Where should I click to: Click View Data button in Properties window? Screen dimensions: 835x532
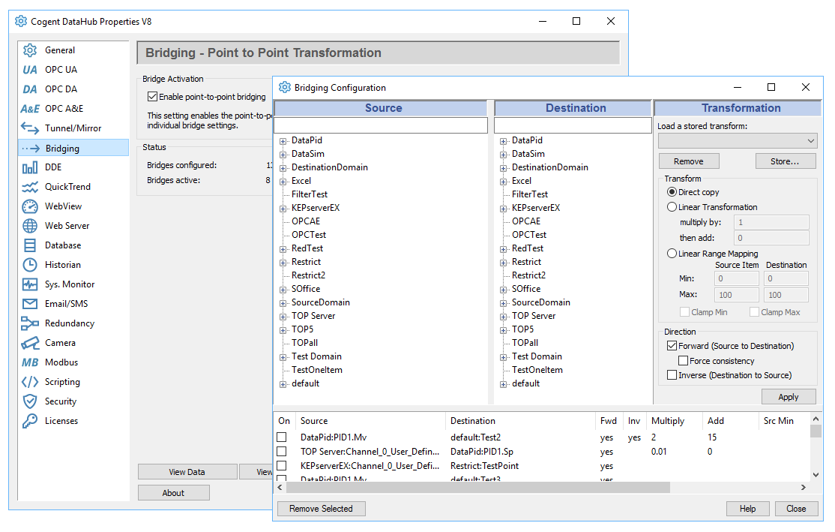point(187,472)
